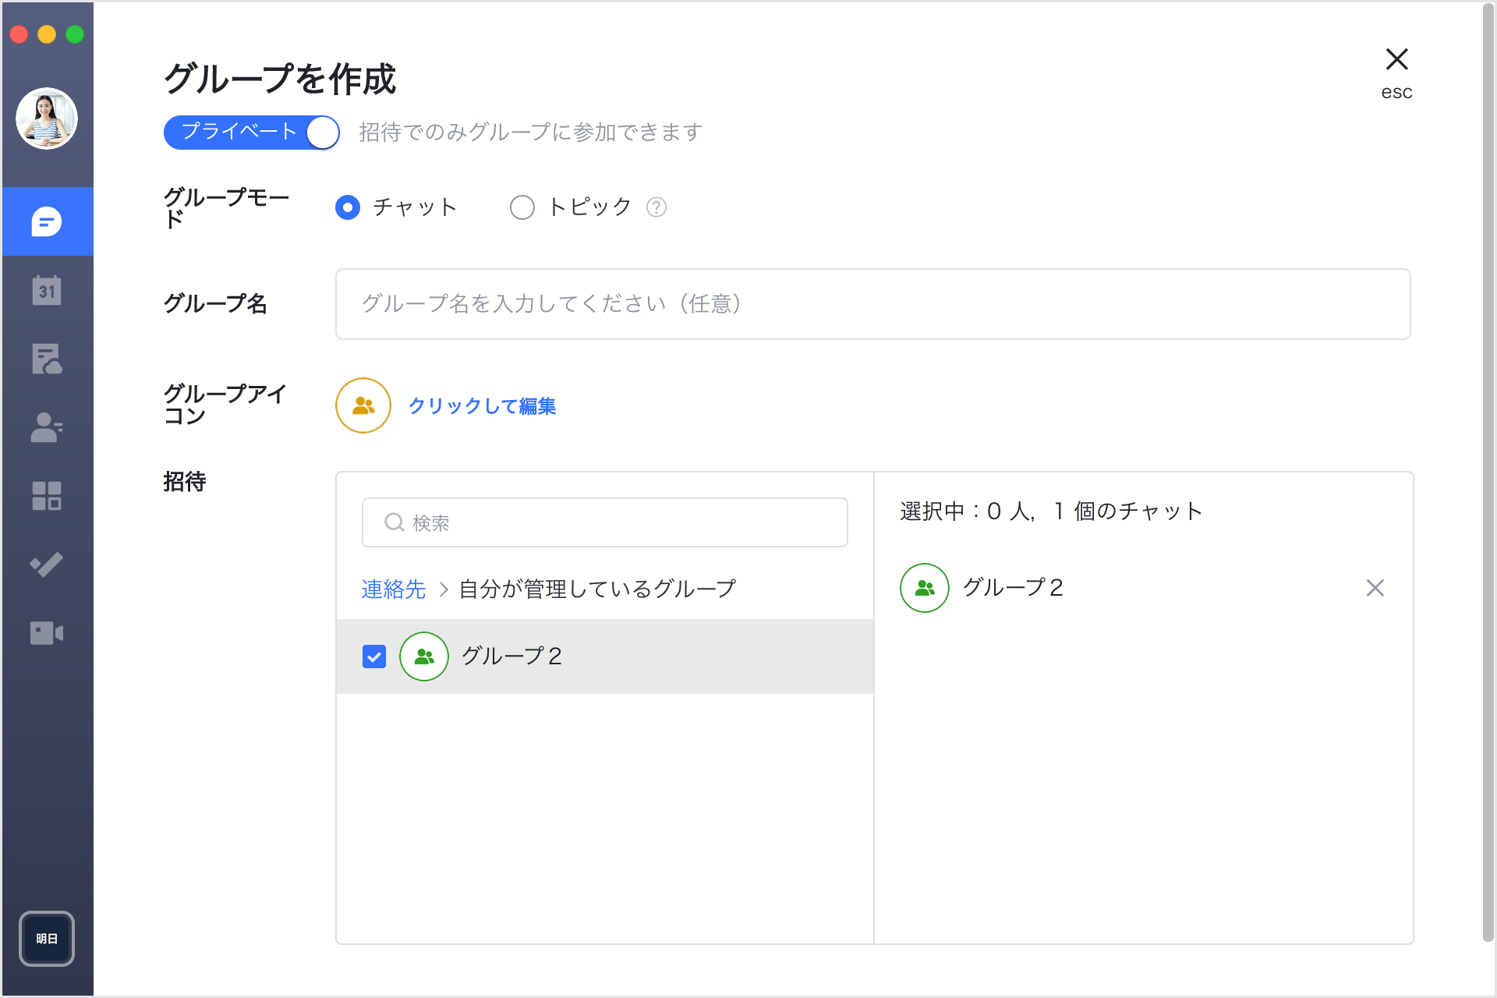Click the yellow group icon circle
Viewport: 1497px width, 998px height.
coord(363,405)
